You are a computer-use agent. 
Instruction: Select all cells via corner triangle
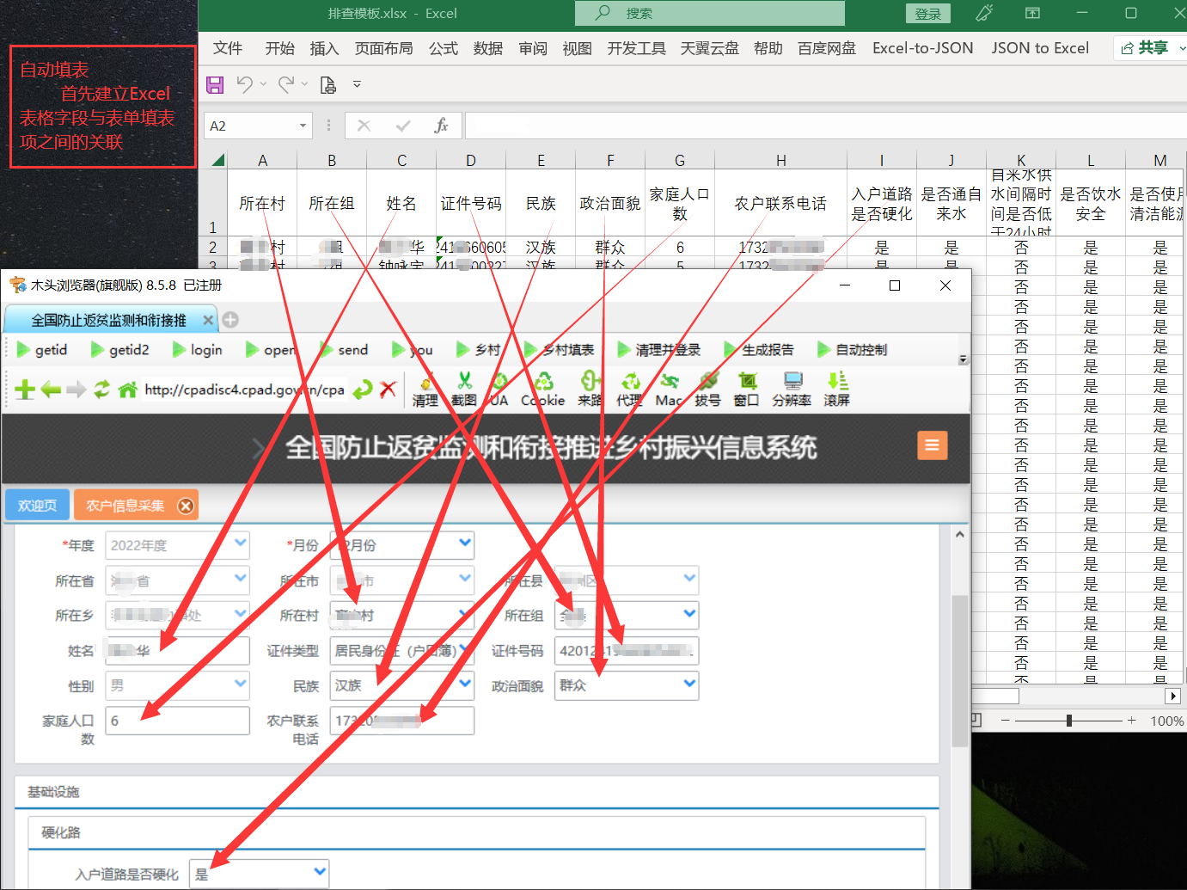point(218,160)
